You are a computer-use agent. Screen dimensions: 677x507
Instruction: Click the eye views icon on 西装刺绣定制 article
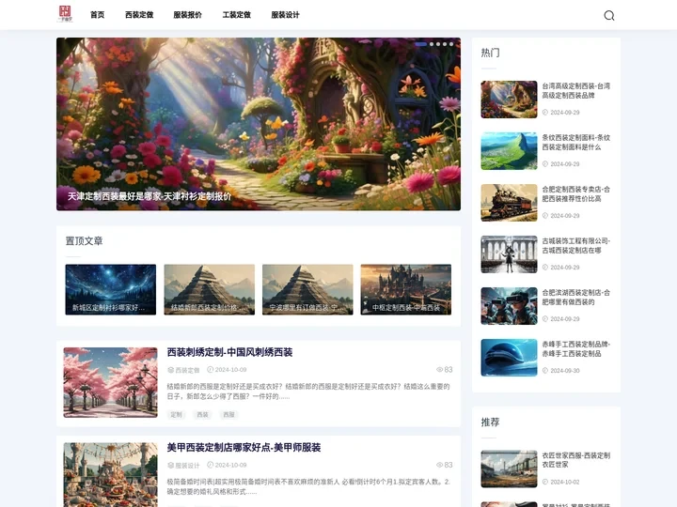pos(439,370)
